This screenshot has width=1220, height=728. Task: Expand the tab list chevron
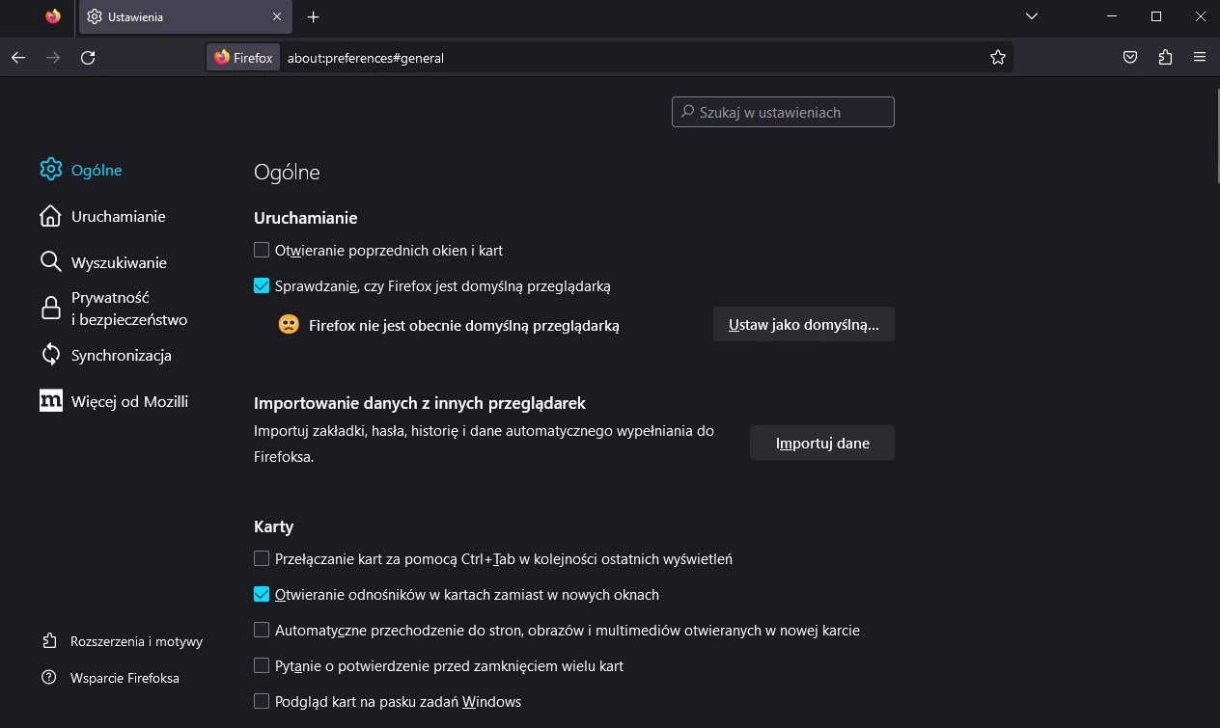tap(1031, 16)
